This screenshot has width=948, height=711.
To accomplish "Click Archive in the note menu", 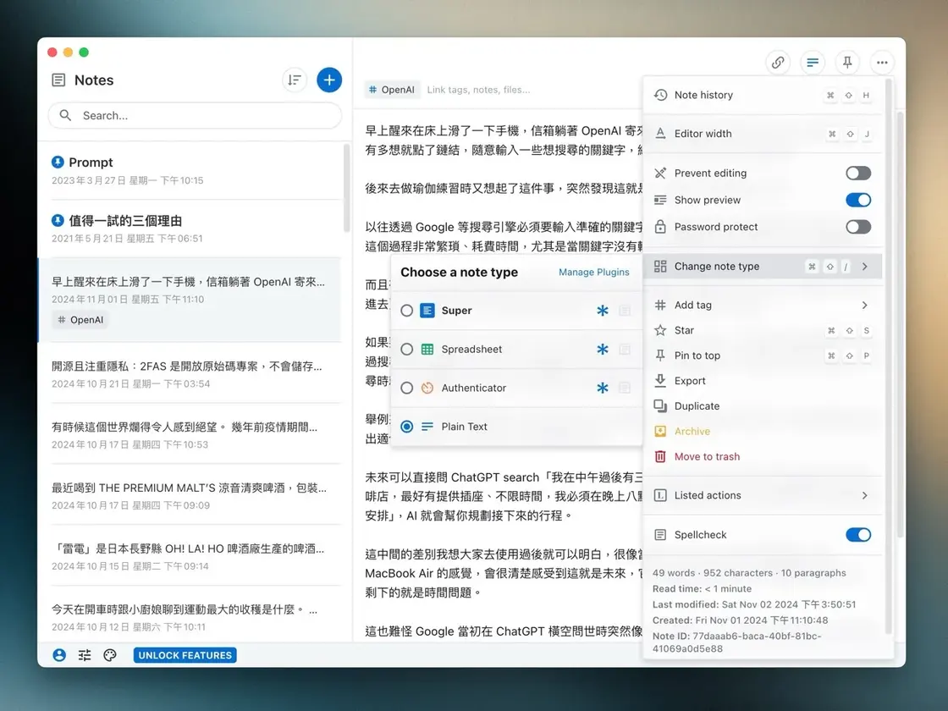I will pyautogui.click(x=763, y=432).
